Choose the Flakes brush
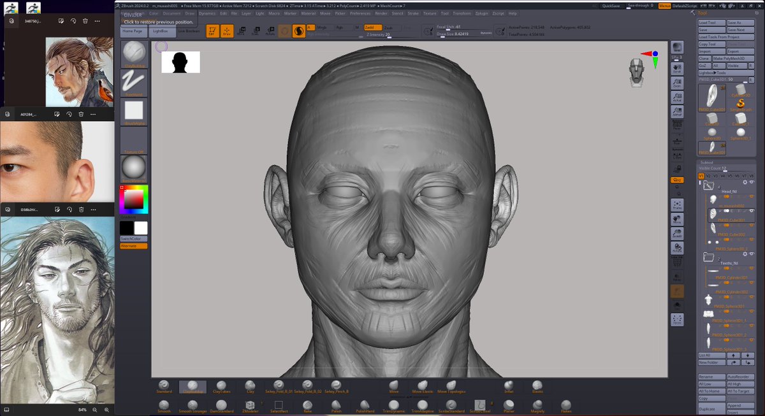765x416 pixels. coord(566,406)
